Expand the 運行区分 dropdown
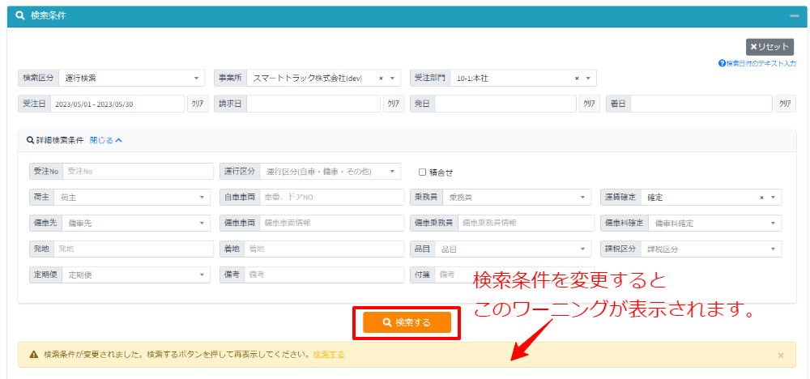 (330, 172)
